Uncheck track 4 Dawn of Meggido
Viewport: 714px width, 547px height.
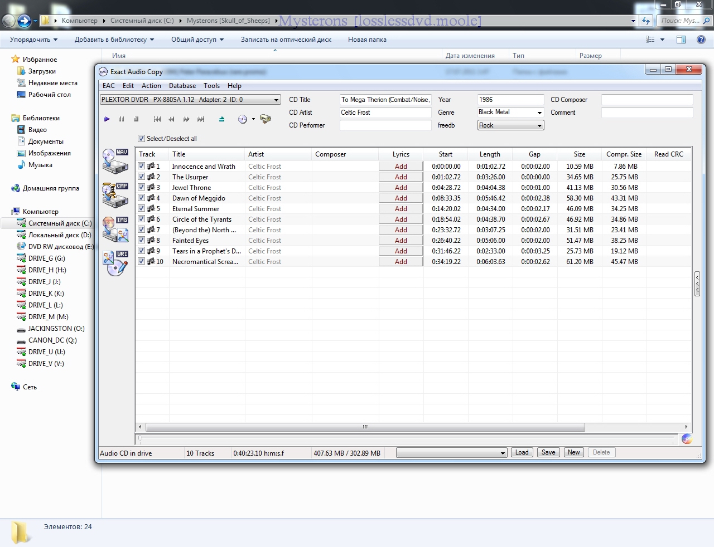[142, 198]
